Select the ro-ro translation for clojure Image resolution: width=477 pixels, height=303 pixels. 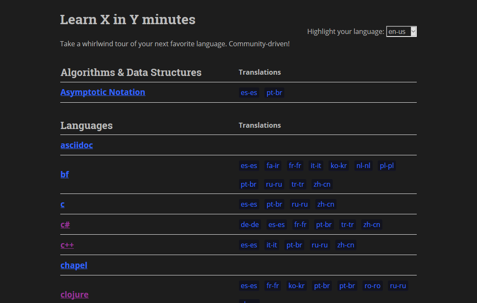[372, 286]
